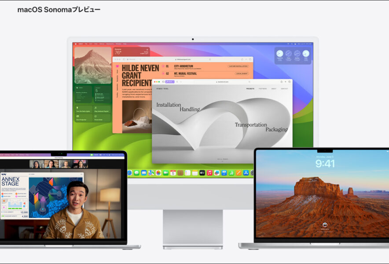Click the 9:41 clock on lock screen

pyautogui.click(x=325, y=164)
